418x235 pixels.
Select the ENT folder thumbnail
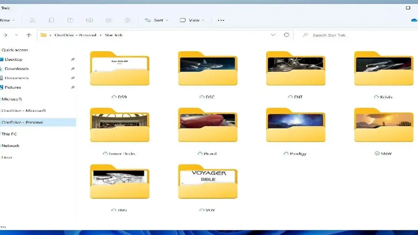(296, 68)
